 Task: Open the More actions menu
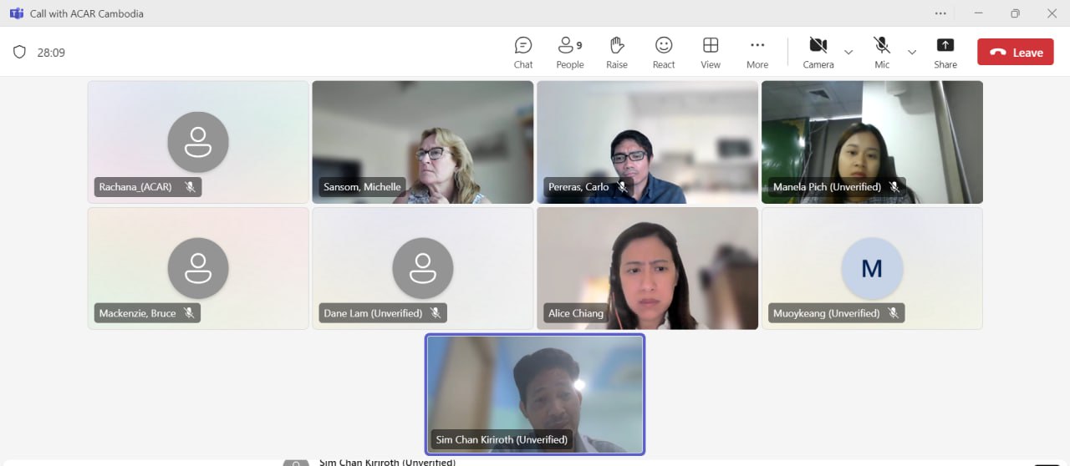tap(757, 53)
